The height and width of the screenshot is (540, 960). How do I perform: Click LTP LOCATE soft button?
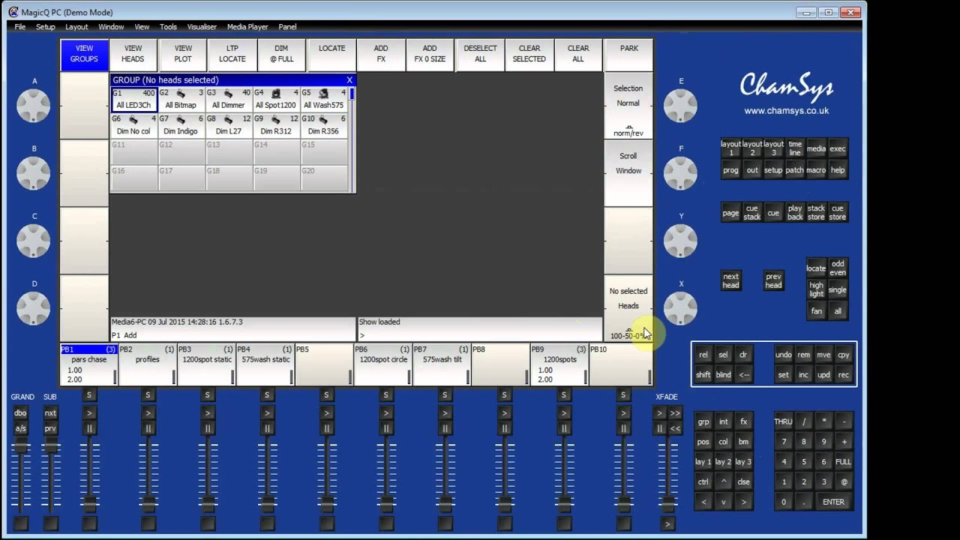(232, 54)
